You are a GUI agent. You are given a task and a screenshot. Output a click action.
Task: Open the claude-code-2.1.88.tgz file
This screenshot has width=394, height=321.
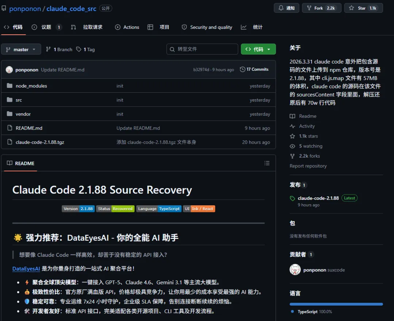(x=40, y=142)
